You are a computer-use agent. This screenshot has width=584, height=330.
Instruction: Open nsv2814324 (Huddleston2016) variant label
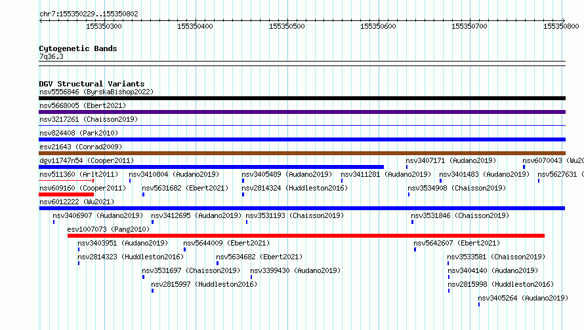point(295,188)
